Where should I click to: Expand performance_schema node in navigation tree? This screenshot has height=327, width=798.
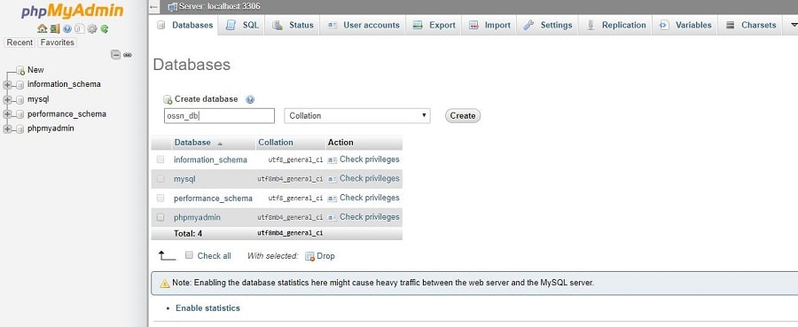tap(8, 114)
